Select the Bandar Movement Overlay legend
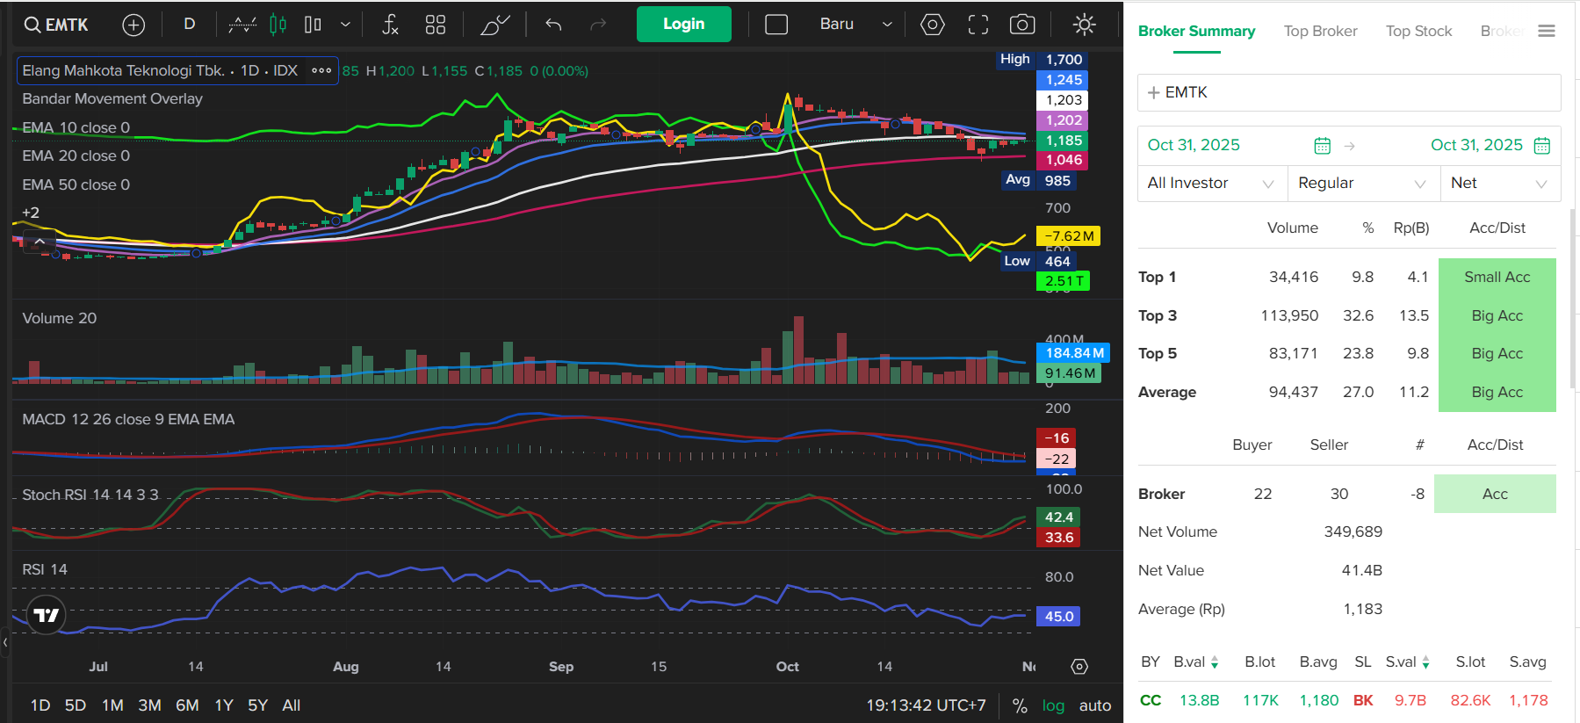This screenshot has height=723, width=1580. pos(112,99)
